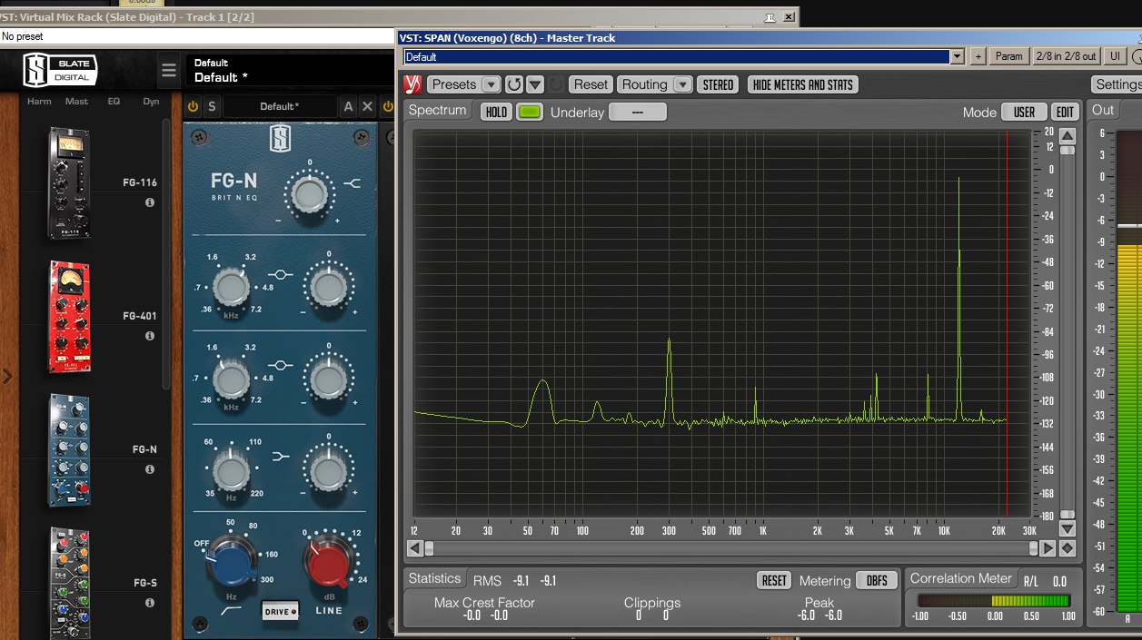Click spectrum horizontal scroll right arrow

1048,548
